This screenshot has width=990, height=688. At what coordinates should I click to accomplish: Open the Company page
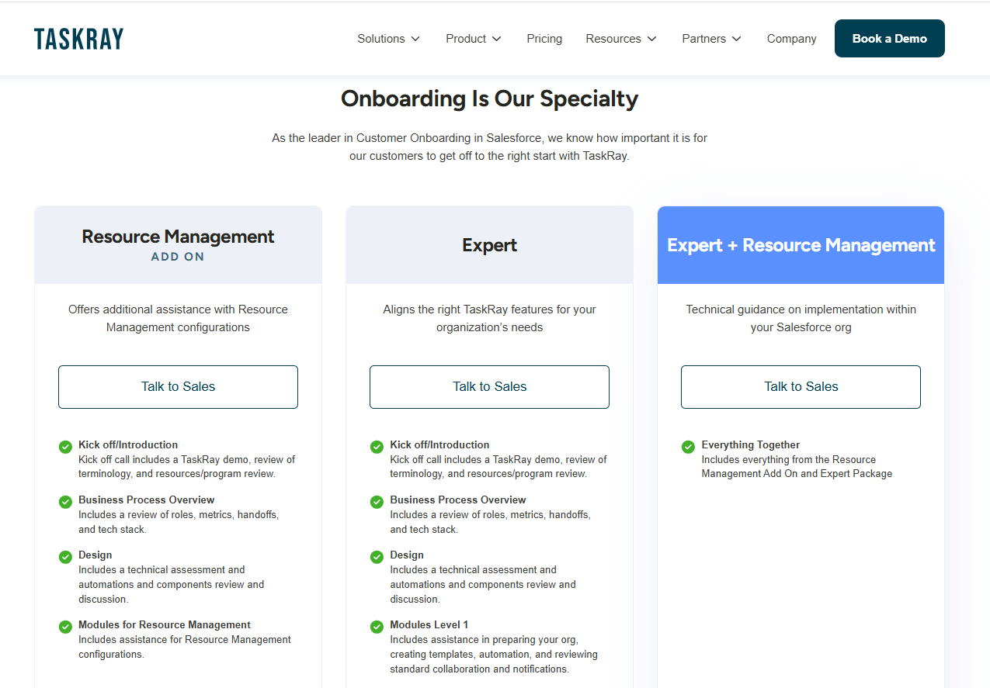pyautogui.click(x=791, y=39)
